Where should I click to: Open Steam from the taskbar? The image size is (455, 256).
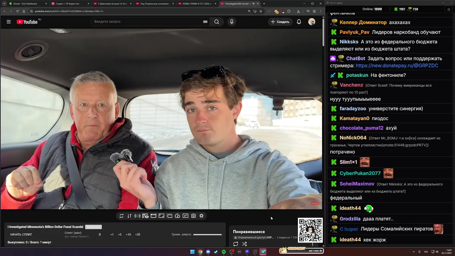216,252
